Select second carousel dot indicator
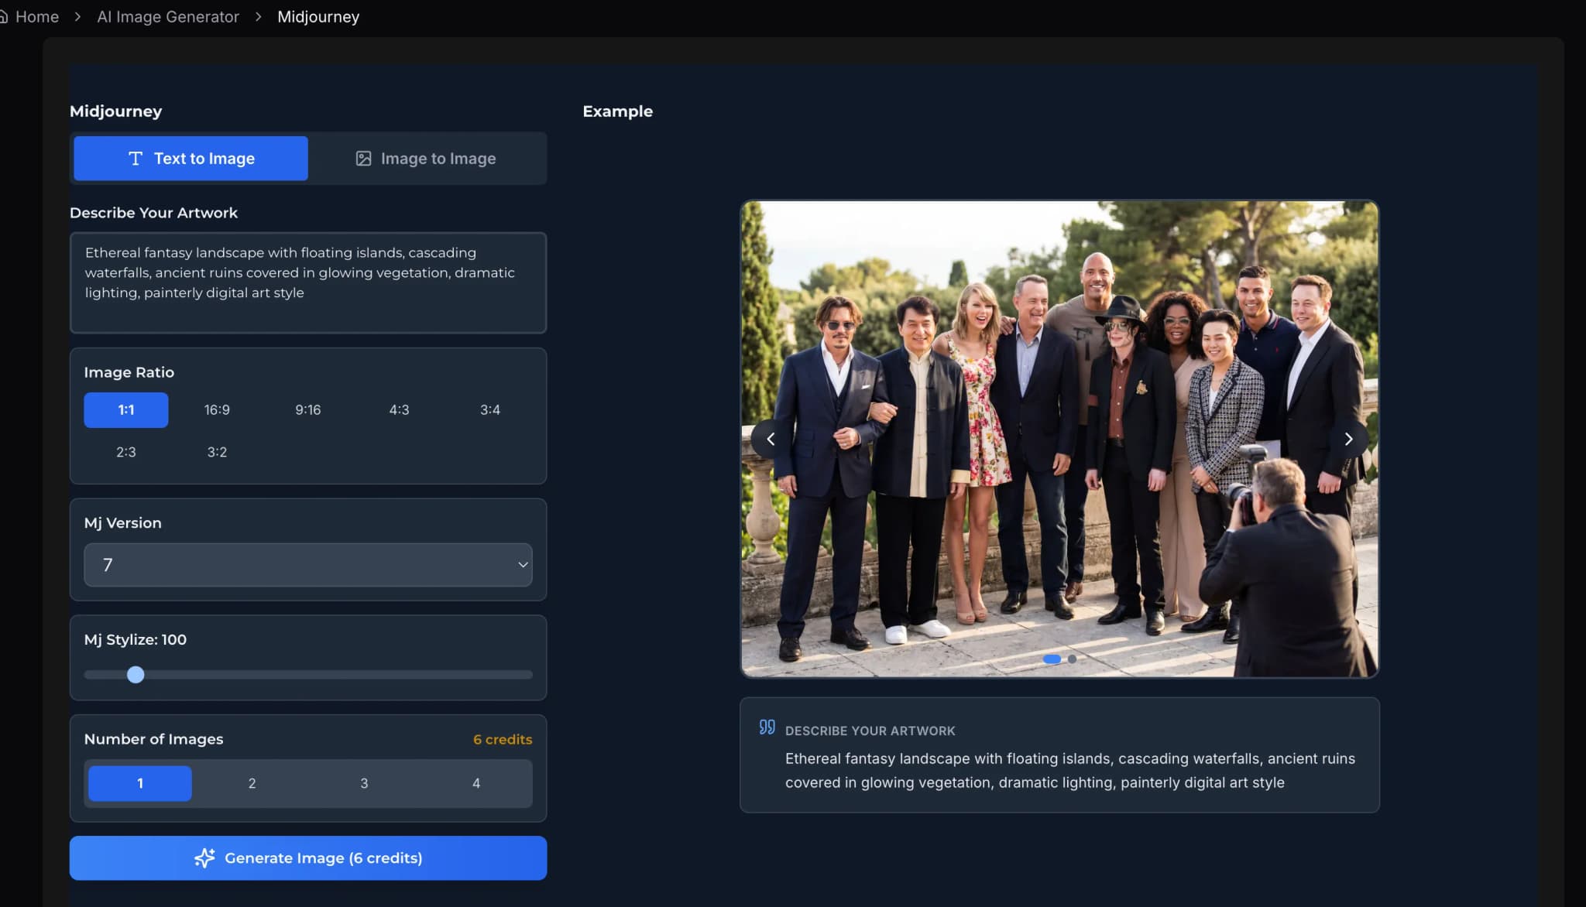Screen dimensions: 1586x907 pyautogui.click(x=1072, y=659)
